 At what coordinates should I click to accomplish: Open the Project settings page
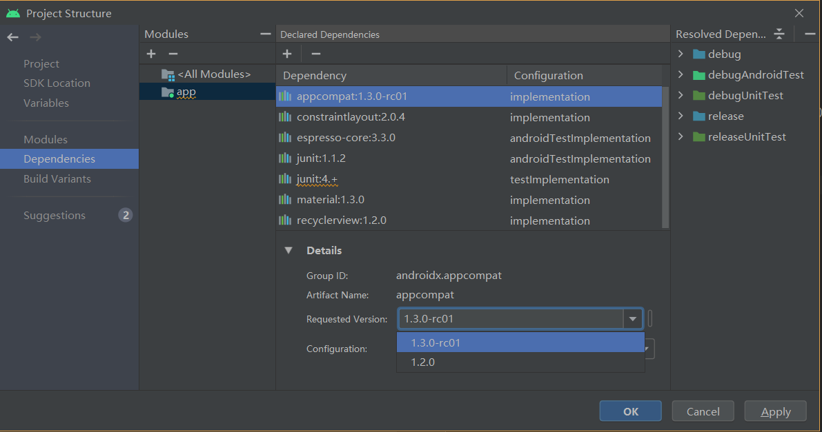pos(41,64)
